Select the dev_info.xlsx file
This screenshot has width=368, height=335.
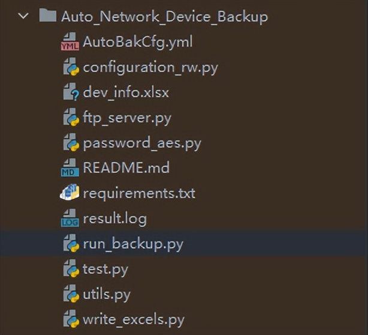click(126, 92)
